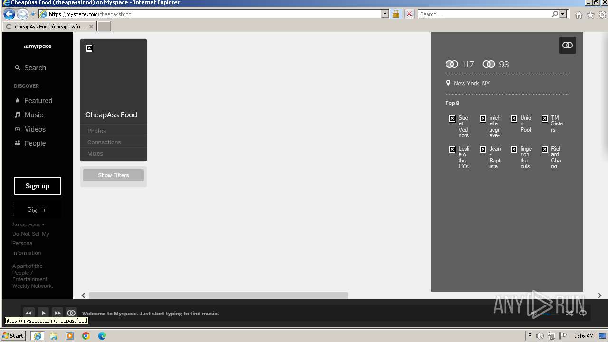Click the Windows Start button

click(x=13, y=335)
